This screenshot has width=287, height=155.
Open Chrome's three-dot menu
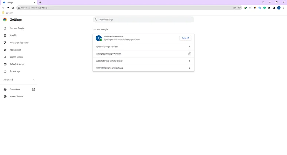pyautogui.click(x=284, y=8)
